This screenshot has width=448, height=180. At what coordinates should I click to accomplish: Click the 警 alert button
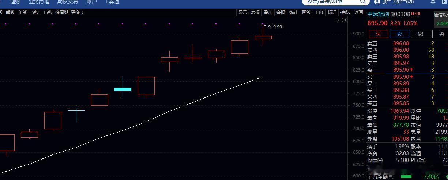coord(440,34)
